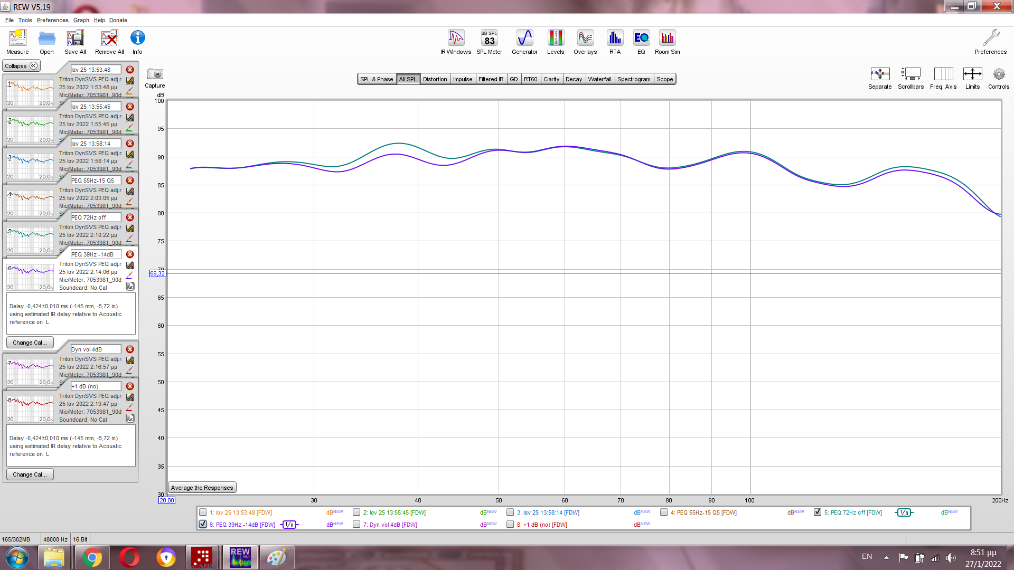Edit the PEQ 39Hz -14dB name field
This screenshot has height=570, width=1014.
pos(96,254)
